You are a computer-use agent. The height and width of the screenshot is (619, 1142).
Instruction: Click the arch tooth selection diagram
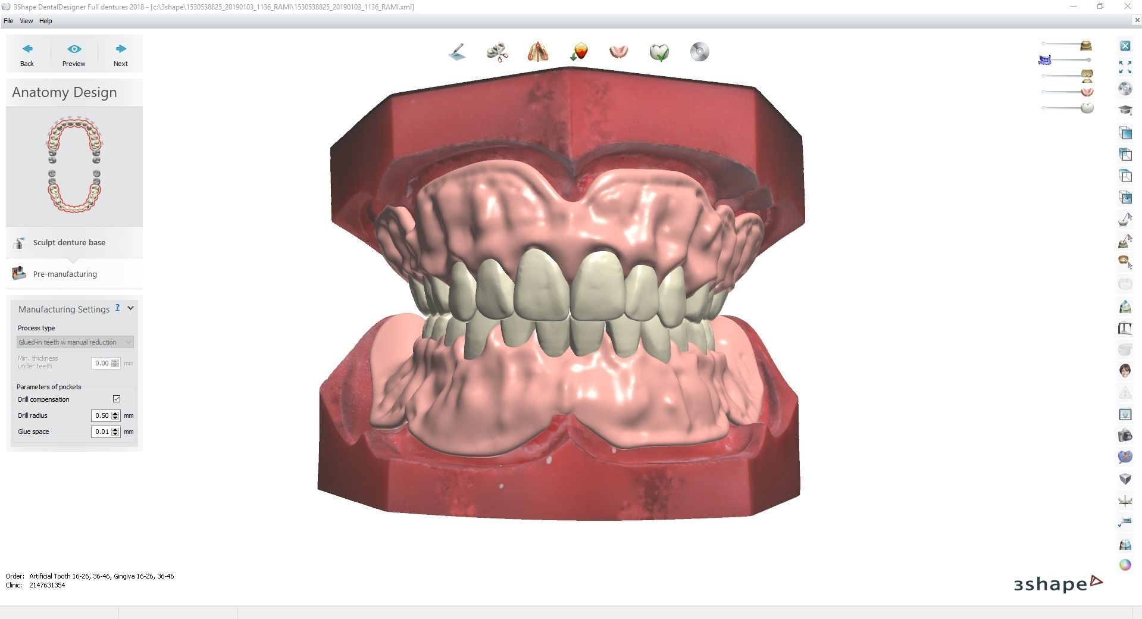74,165
